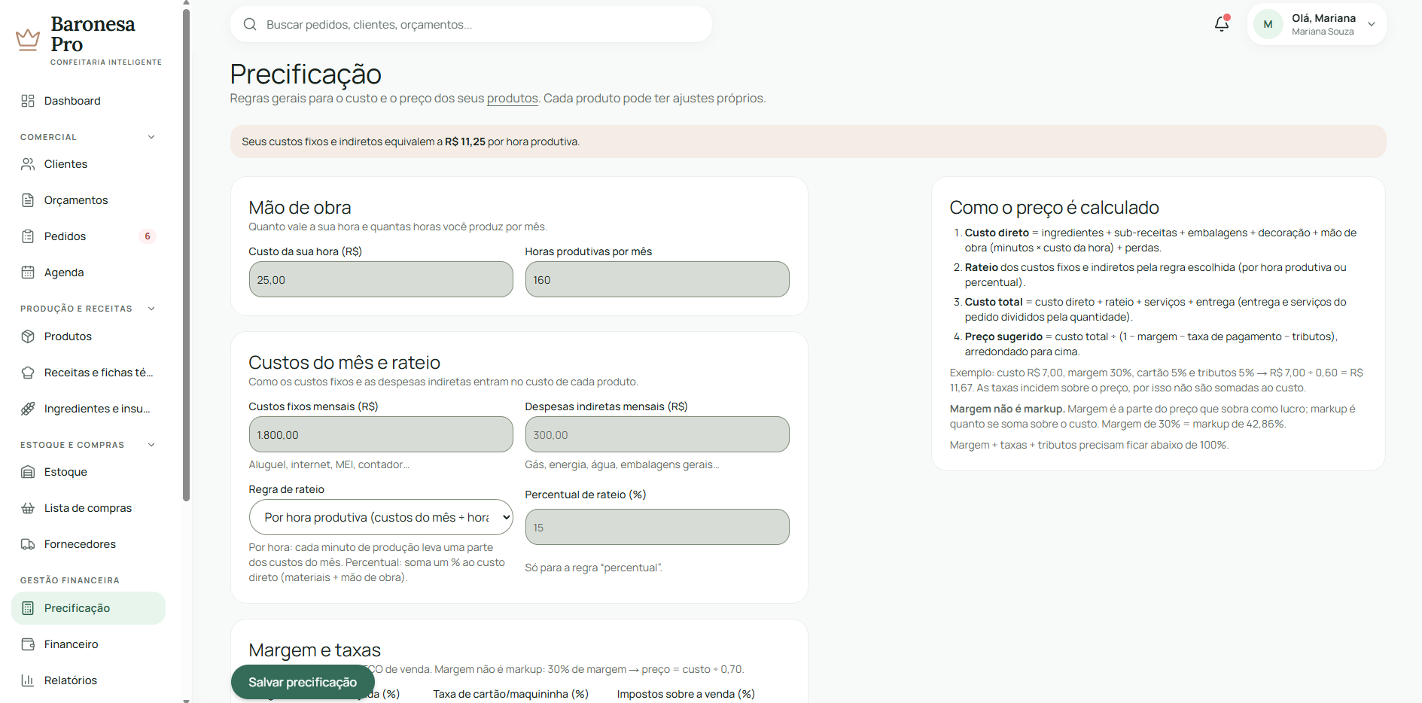Click the Pedidos badge showing 6
The height and width of the screenshot is (703, 1422).
(148, 236)
